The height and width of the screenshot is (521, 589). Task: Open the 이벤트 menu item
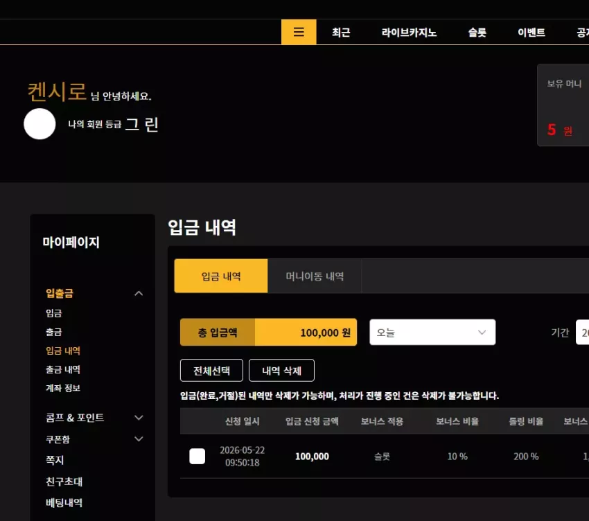pos(531,33)
